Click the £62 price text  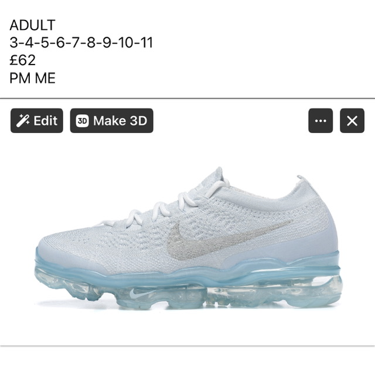pos(22,60)
